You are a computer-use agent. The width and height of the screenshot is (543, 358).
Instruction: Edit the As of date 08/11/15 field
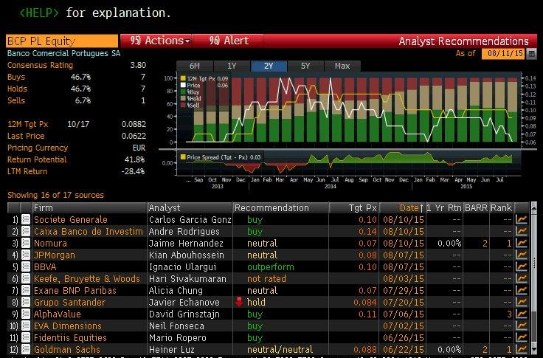click(503, 53)
